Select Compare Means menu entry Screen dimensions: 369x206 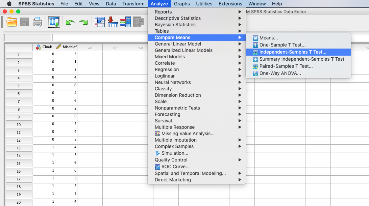[x=197, y=37]
